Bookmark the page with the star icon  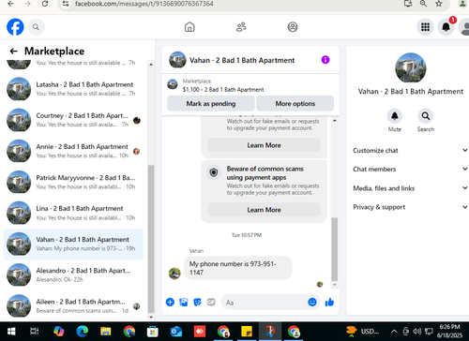pos(439,4)
